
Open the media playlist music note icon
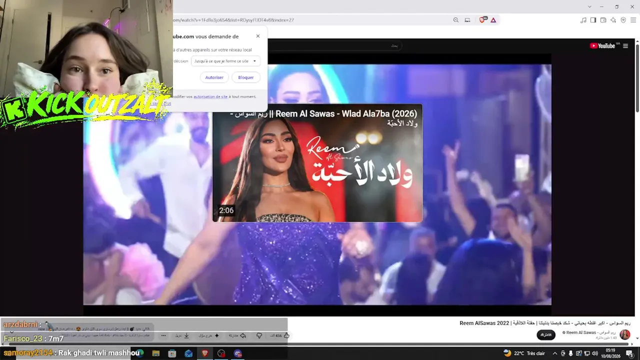pyautogui.click(x=583, y=20)
